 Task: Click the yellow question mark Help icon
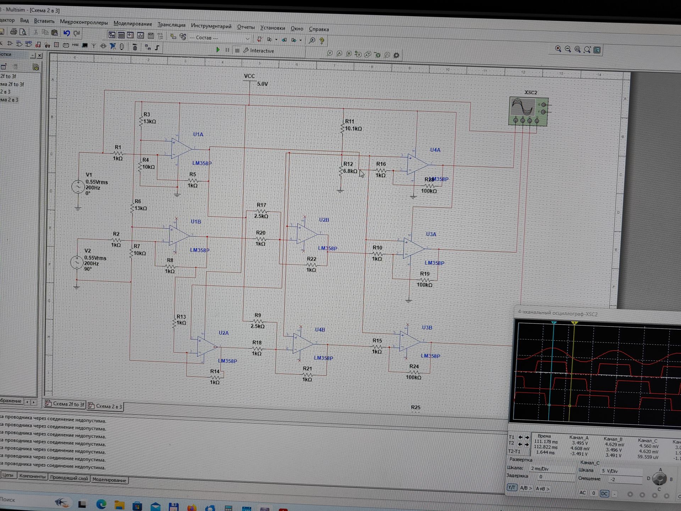pos(322,41)
